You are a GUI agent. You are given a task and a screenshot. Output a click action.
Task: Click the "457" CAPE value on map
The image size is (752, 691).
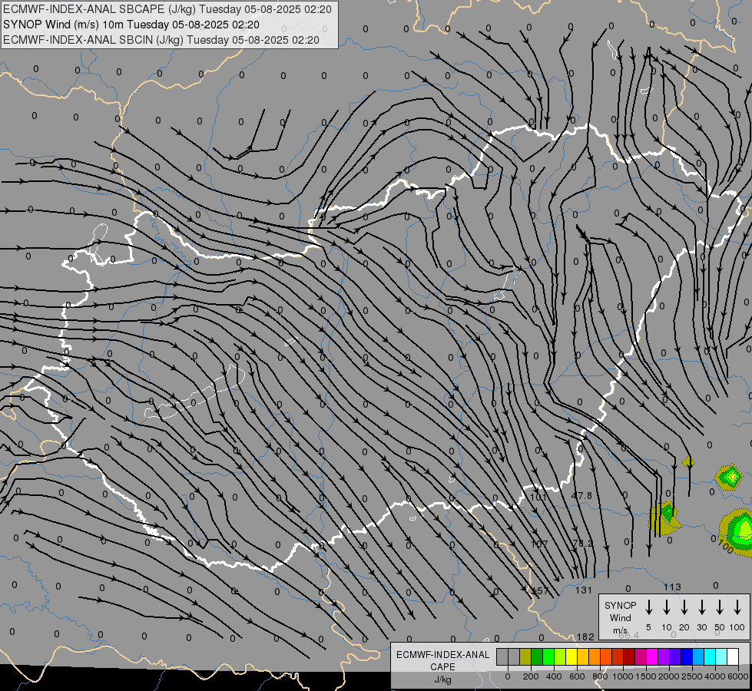pos(541,590)
